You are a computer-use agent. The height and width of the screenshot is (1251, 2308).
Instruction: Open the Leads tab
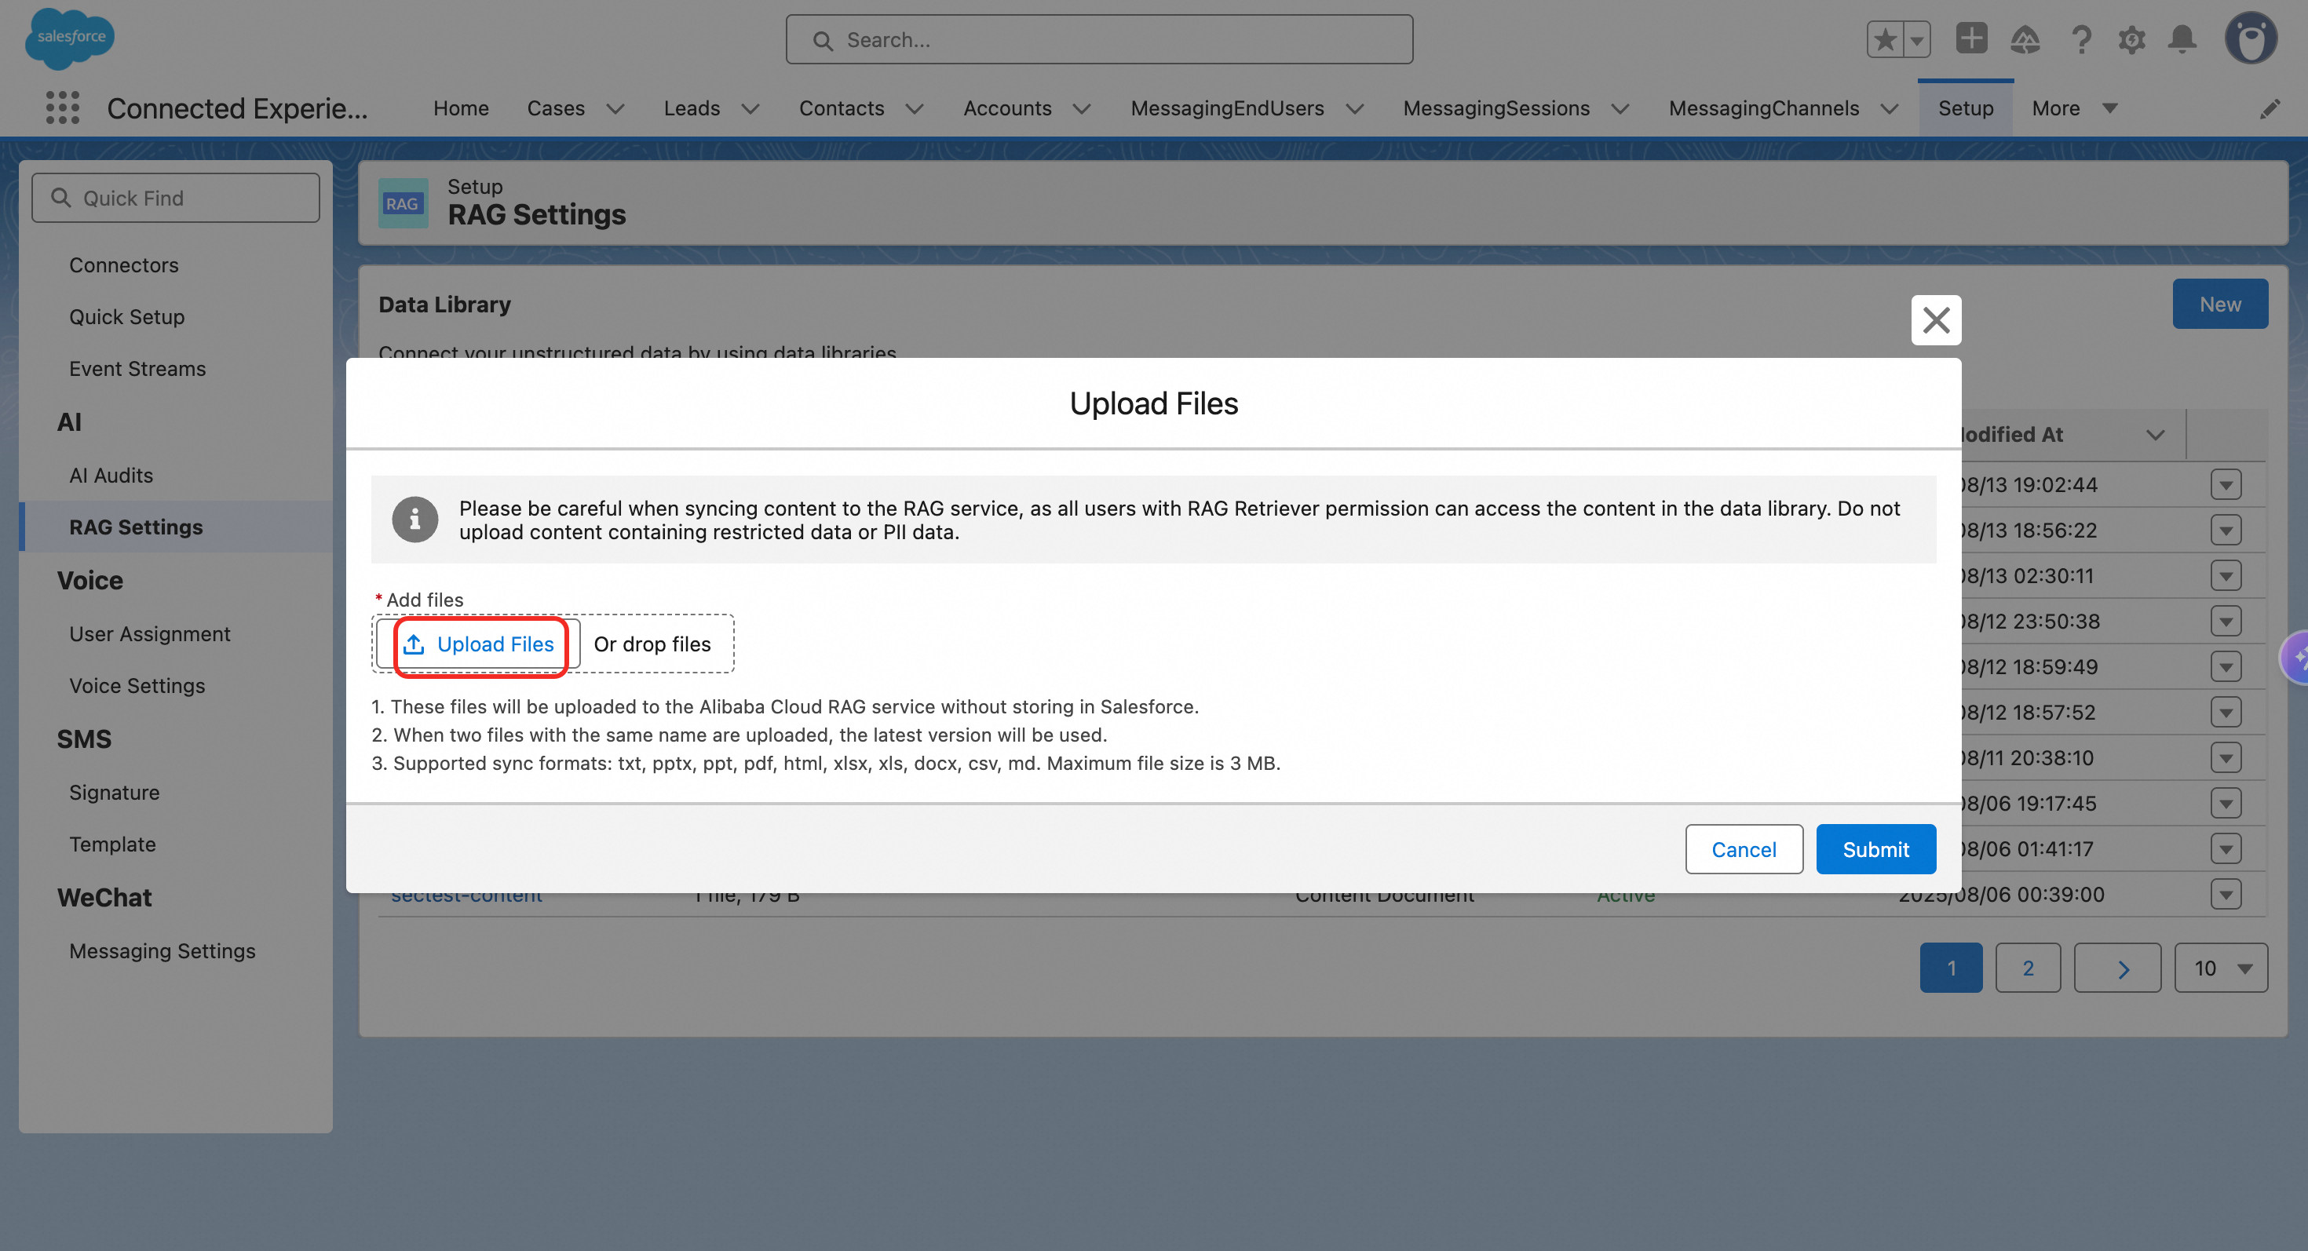692,108
